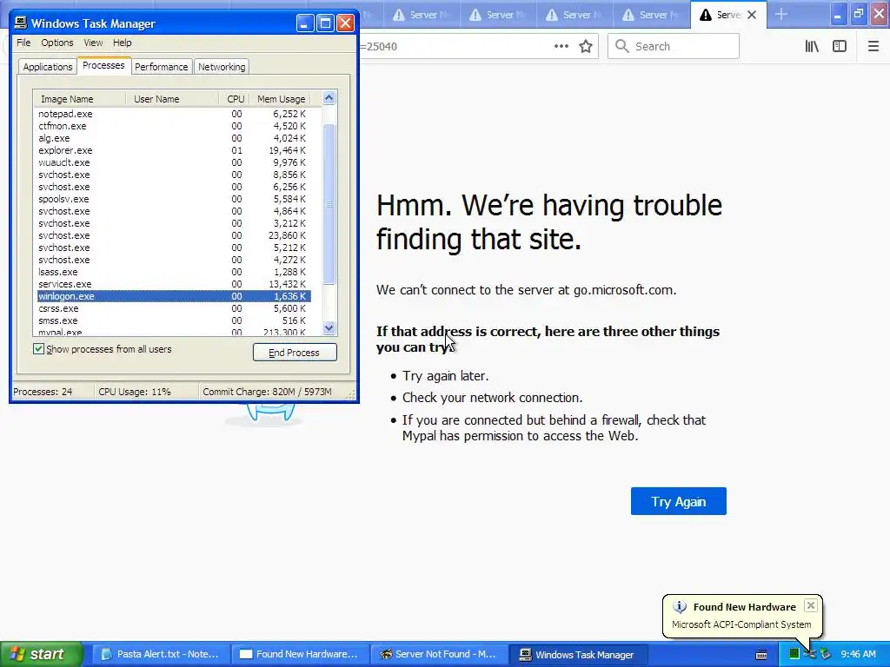890x667 pixels.
Task: Select the smss.exe process row
Action: pos(173,320)
